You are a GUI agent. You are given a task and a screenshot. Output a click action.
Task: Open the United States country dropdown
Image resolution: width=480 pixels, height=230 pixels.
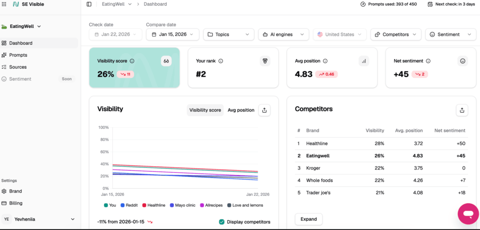coord(339,35)
